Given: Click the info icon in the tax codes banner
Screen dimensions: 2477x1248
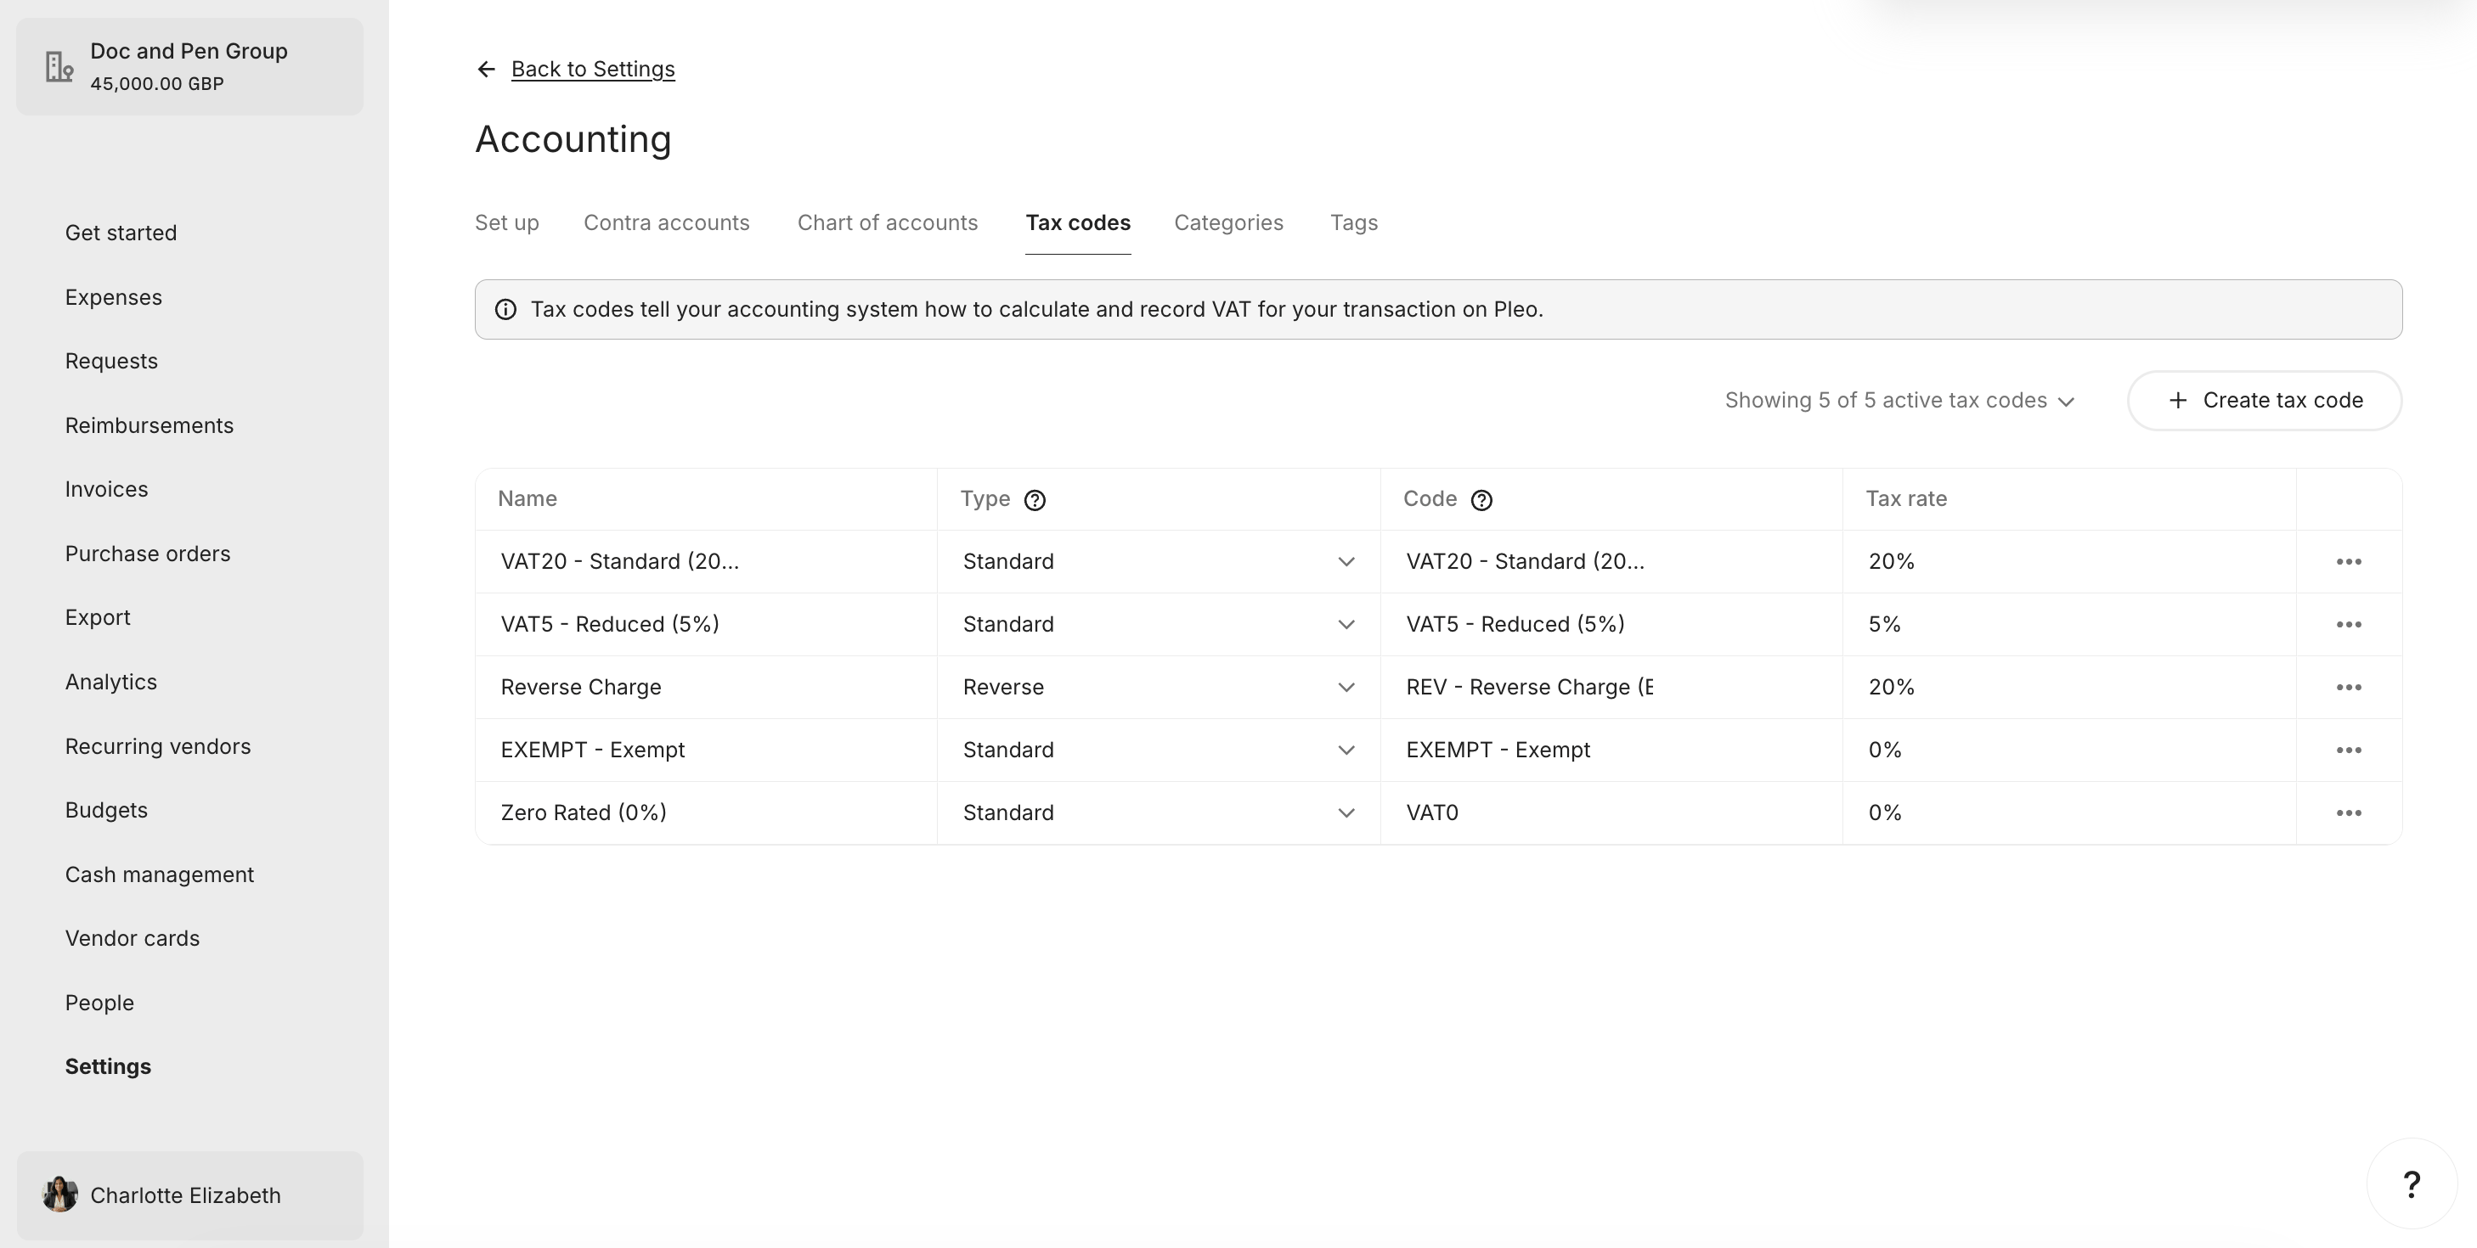Looking at the screenshot, I should 505,309.
